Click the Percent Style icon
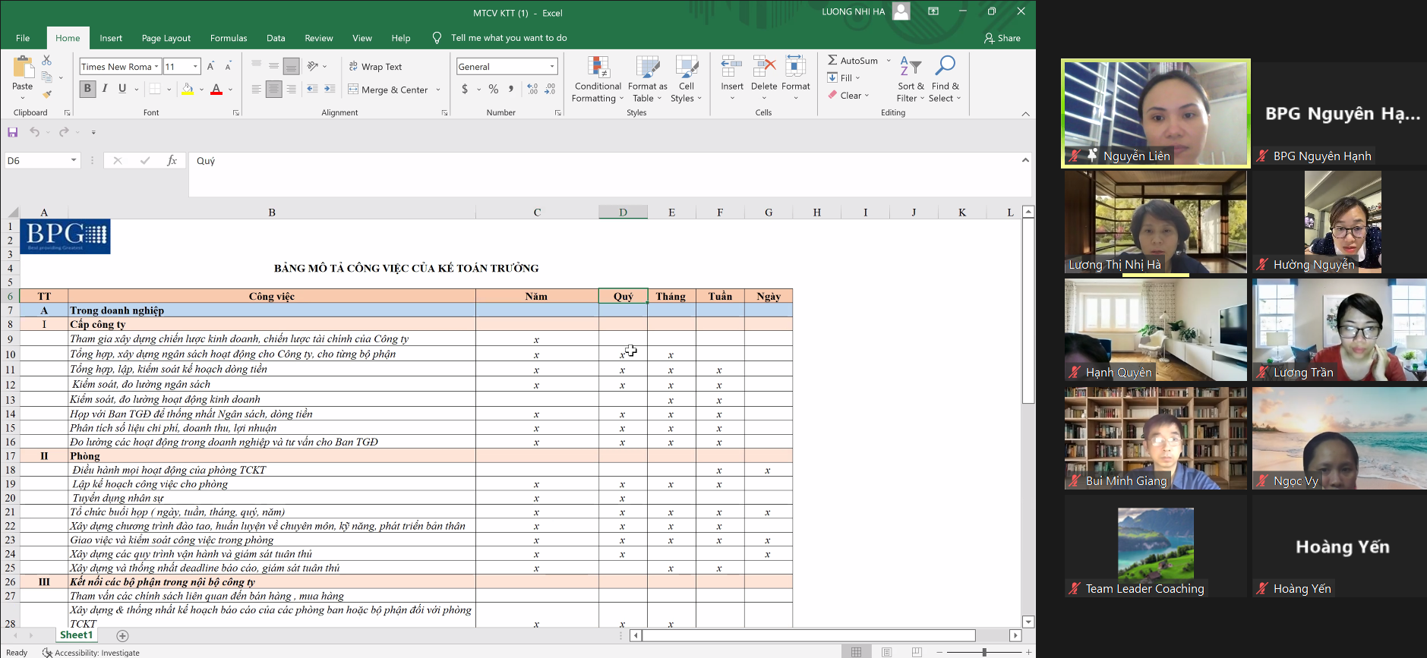Viewport: 1427px width, 658px height. click(x=494, y=90)
